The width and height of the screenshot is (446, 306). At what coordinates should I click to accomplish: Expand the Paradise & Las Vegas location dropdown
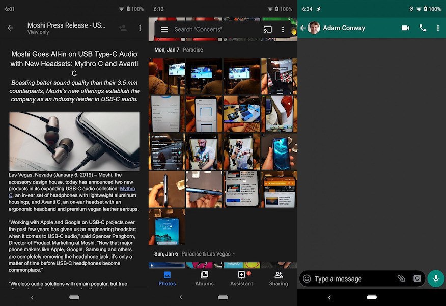click(x=208, y=254)
